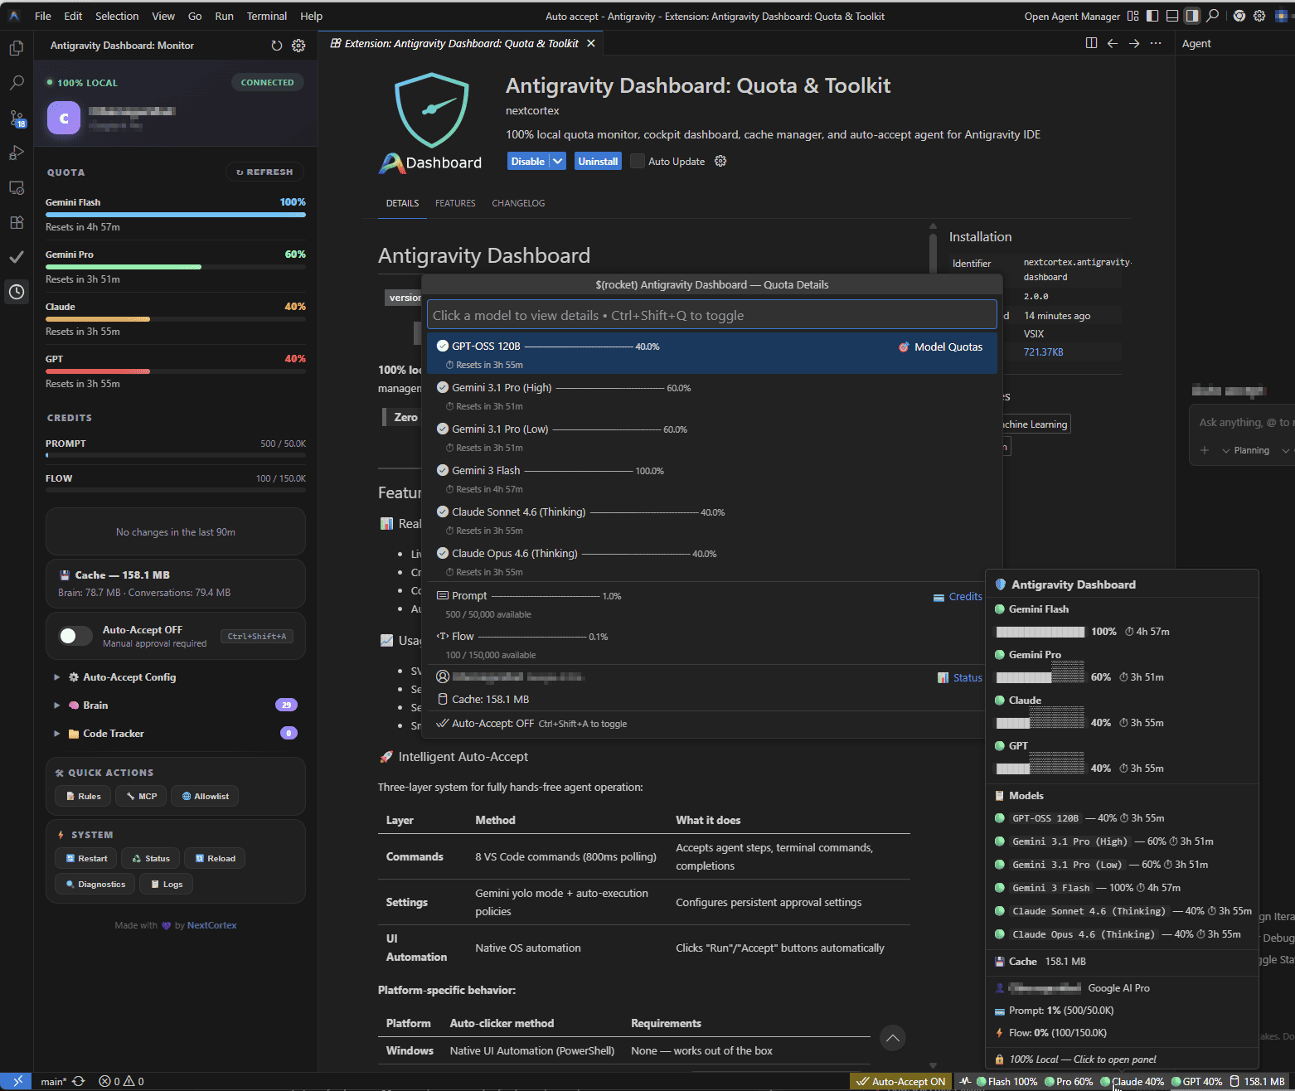Viewport: 1295px width, 1091px height.
Task: Select Claude Opus 4.6 (Thinking) item
Action: pyautogui.click(x=712, y=561)
